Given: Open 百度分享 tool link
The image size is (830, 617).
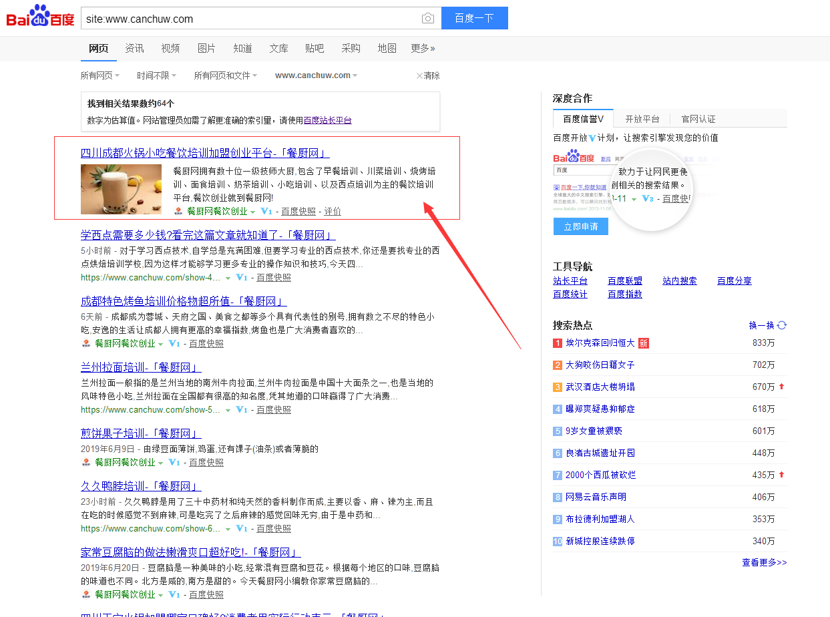Looking at the screenshot, I should (x=735, y=280).
